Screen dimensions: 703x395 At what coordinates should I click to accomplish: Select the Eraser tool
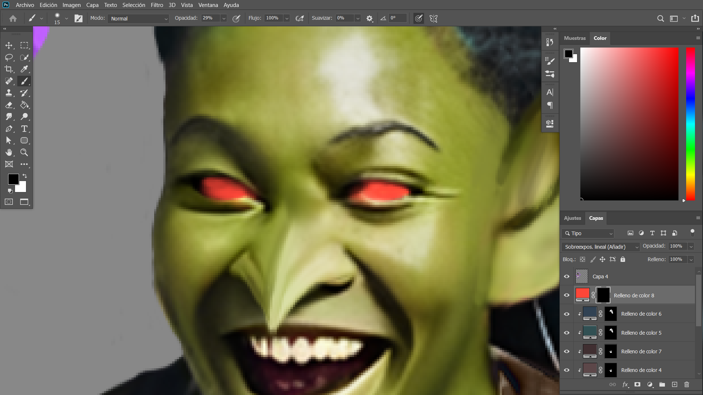point(9,105)
